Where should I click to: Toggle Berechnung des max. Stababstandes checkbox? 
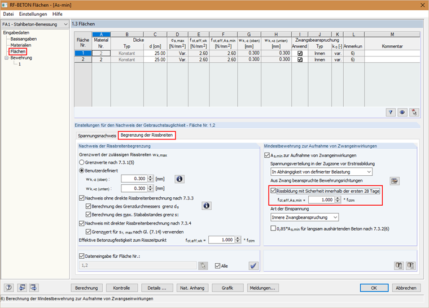88,215
